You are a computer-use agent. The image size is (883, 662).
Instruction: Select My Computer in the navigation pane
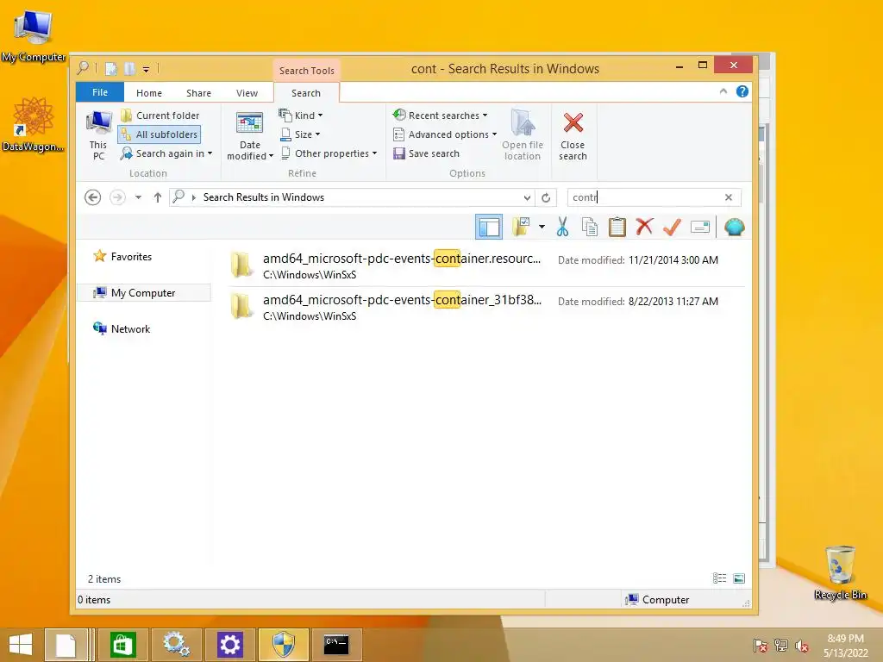pyautogui.click(x=144, y=293)
